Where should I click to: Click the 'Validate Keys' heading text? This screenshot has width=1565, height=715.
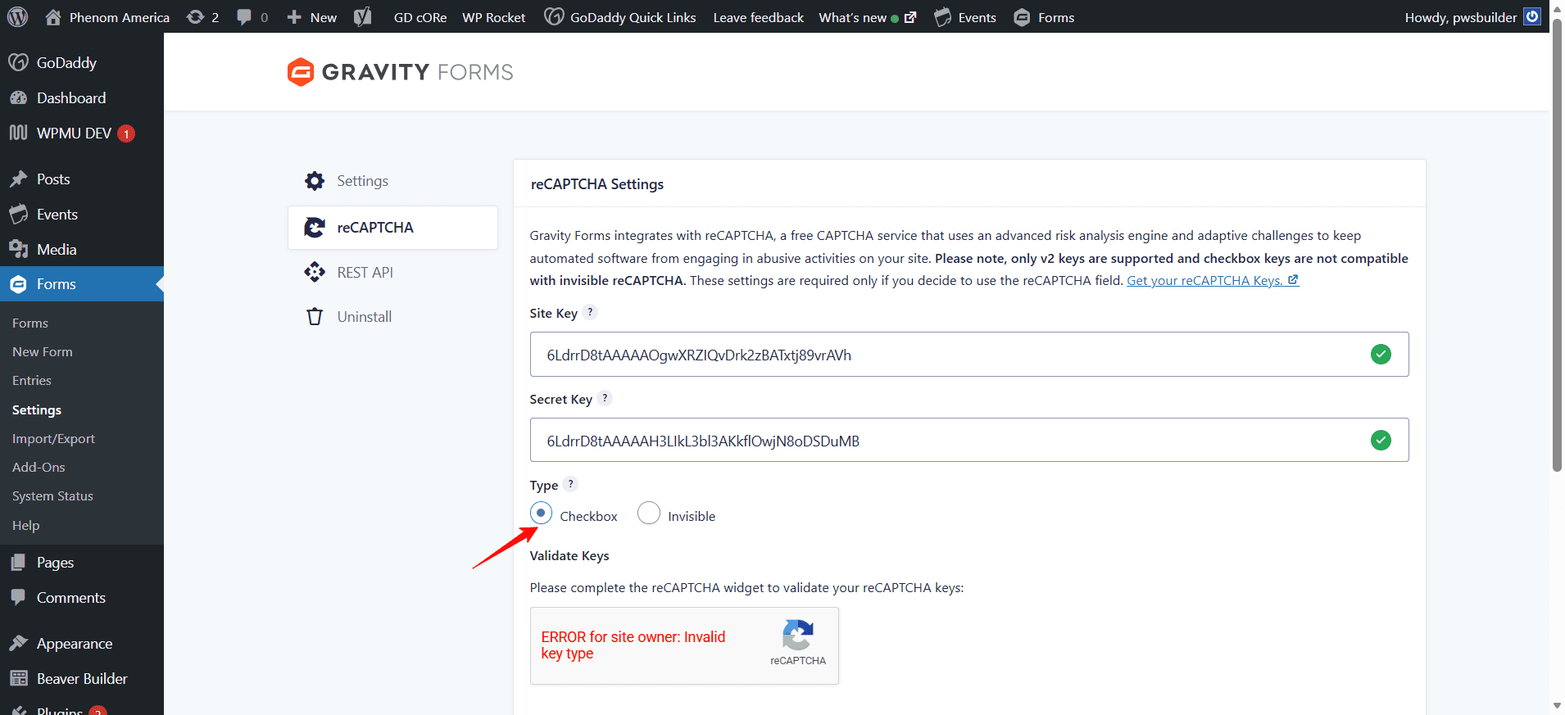point(569,555)
